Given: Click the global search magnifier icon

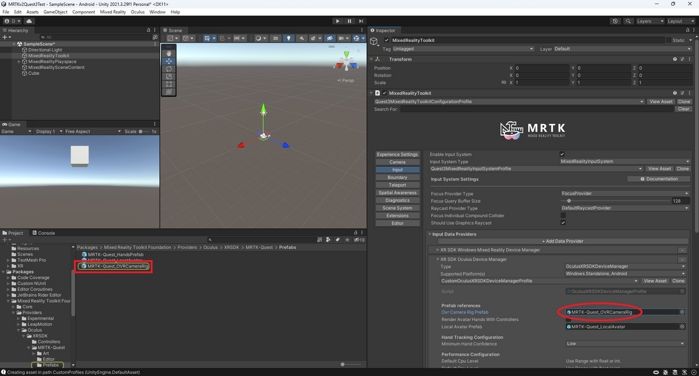Looking at the screenshot, I should [x=629, y=21].
